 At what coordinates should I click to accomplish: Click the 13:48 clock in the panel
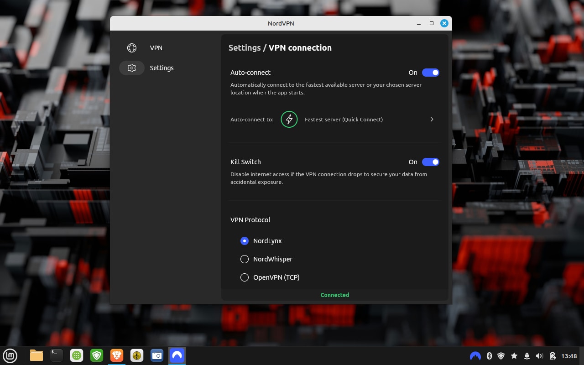pyautogui.click(x=569, y=356)
